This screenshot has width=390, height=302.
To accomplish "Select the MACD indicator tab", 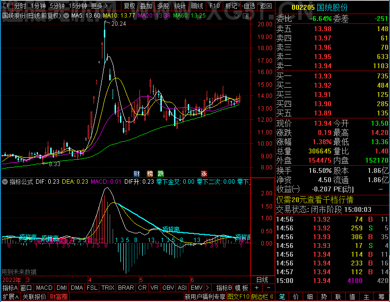I will (x=44, y=288).
